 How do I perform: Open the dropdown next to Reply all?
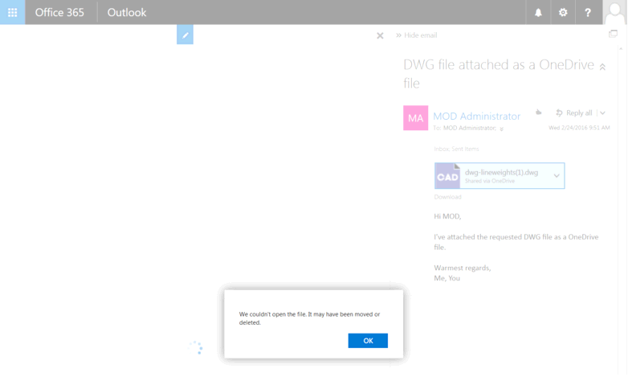tap(603, 113)
